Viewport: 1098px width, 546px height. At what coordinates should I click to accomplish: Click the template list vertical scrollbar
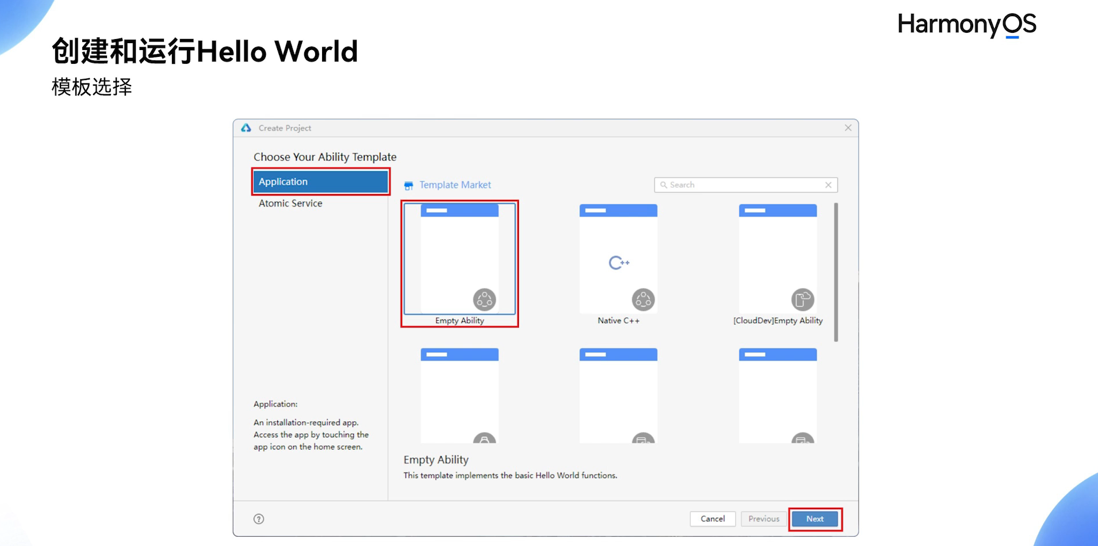point(836,272)
